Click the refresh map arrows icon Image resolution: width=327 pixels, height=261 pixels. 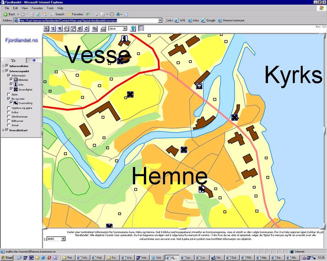click(86, 29)
